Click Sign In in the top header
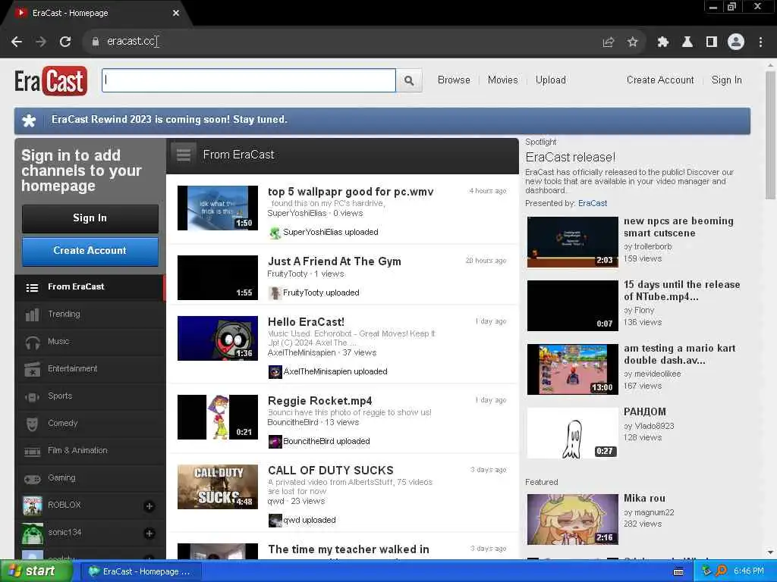The height and width of the screenshot is (582, 777). pyautogui.click(x=726, y=80)
